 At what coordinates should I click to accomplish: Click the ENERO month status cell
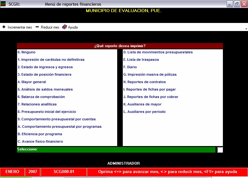tap(12, 172)
